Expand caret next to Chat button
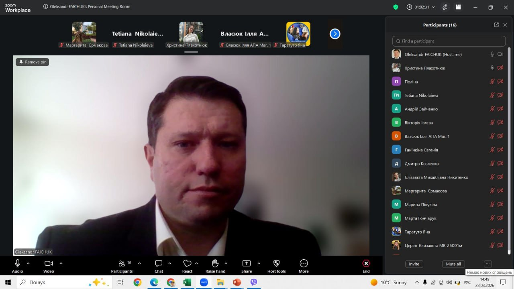Viewport: 514px width, 289px height. (169, 263)
